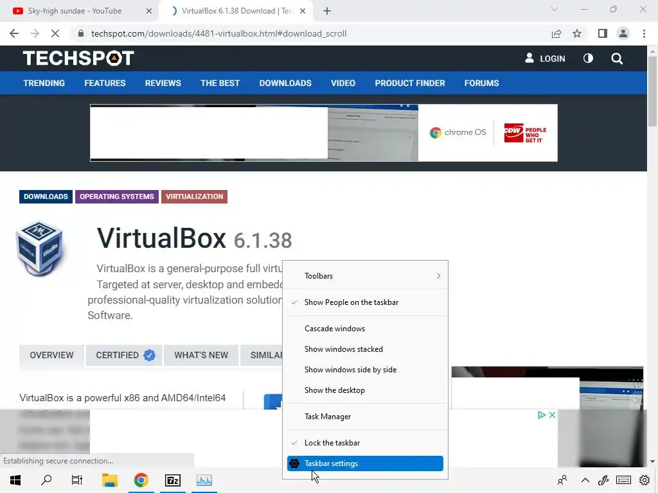Click scrollbar down arrow

[x=652, y=462]
